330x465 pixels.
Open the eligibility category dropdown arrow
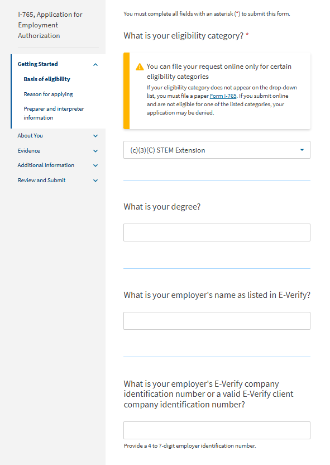pos(302,150)
